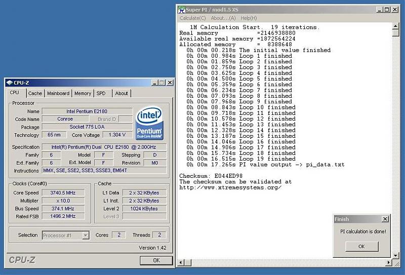Click the Name field 'Intel Pentium E2180'
Screen dimensions: 405x275
click(87, 111)
